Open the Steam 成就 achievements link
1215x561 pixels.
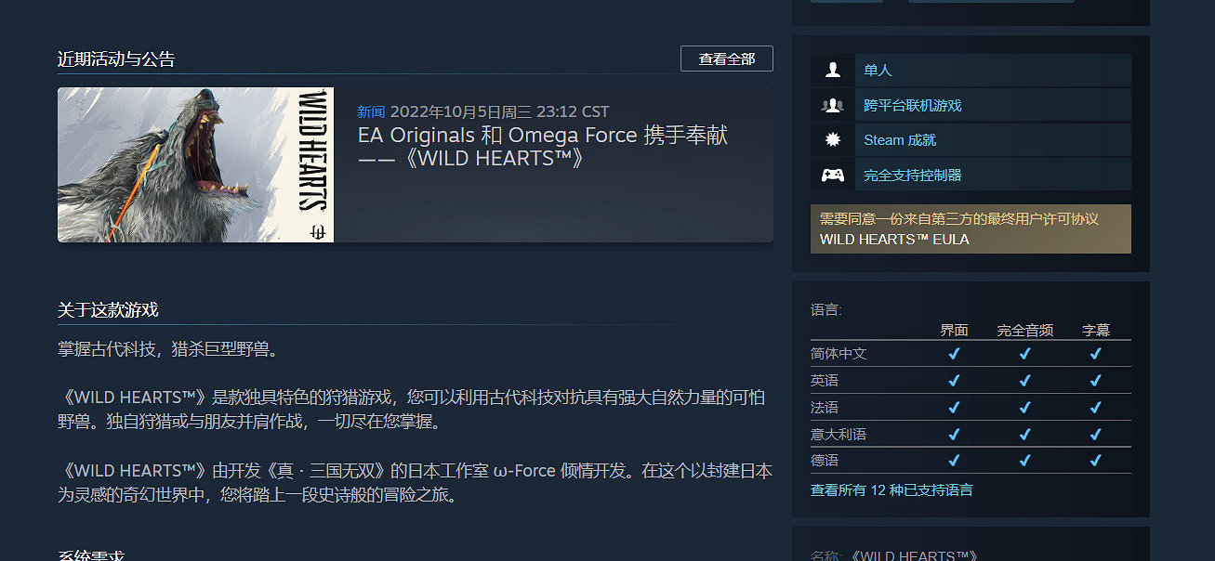coord(899,140)
